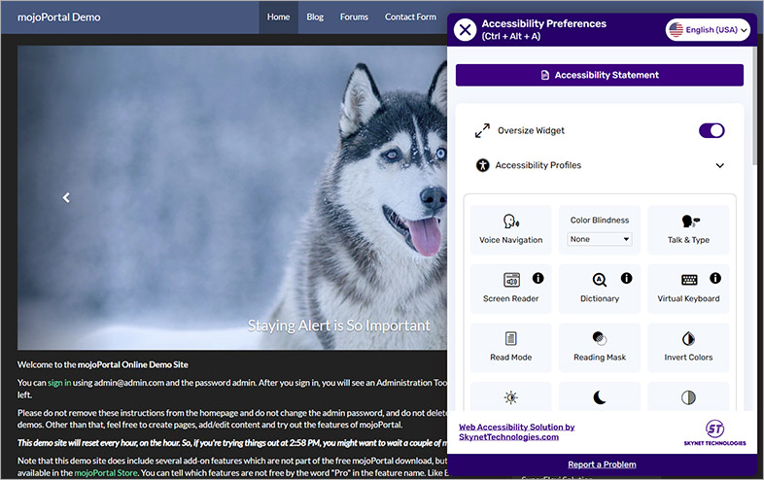
Task: Go to the Home menu item
Action: (x=278, y=17)
